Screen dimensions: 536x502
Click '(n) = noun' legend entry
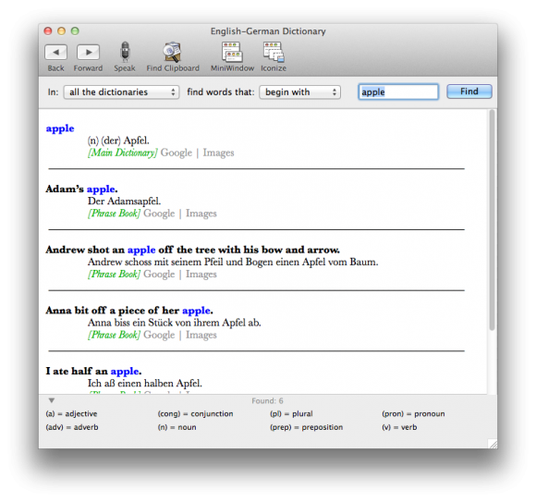tap(177, 427)
